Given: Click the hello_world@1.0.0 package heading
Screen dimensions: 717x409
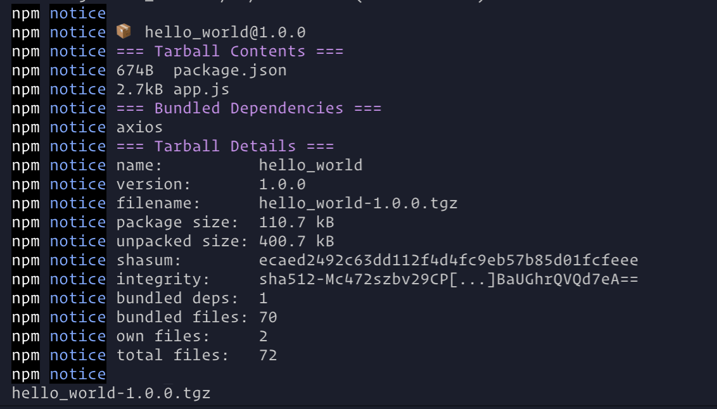Looking at the screenshot, I should (x=225, y=32).
